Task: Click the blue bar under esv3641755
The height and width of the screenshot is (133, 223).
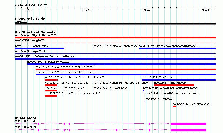Action: tap(115, 59)
